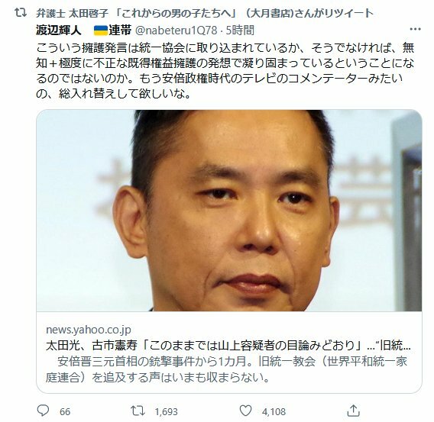
Task: Click the 連帯 text beside the flag
Action: tap(120, 30)
